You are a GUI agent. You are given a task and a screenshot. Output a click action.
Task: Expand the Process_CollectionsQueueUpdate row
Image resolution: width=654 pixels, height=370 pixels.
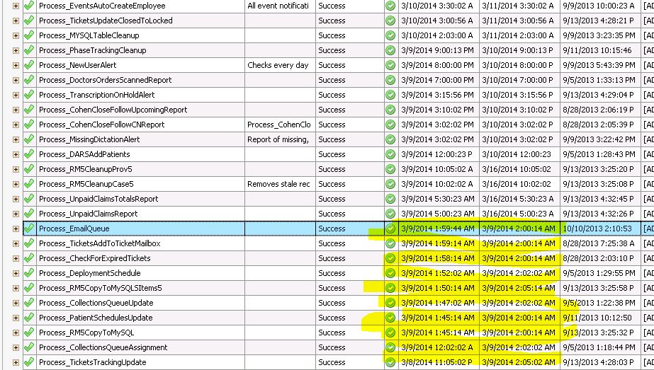[16, 303]
